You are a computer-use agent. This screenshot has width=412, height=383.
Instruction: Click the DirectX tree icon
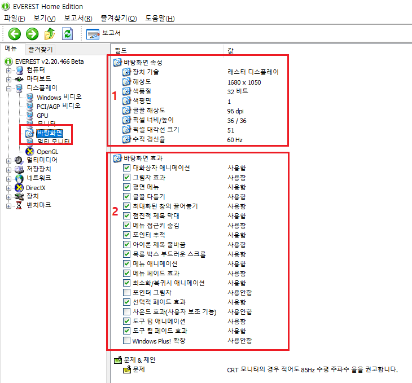click(19, 188)
